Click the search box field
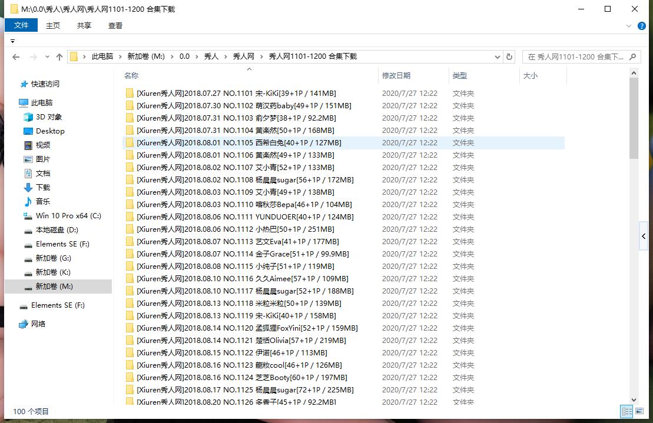Screen dimensions: 653x423 pyautogui.click(x=575, y=57)
